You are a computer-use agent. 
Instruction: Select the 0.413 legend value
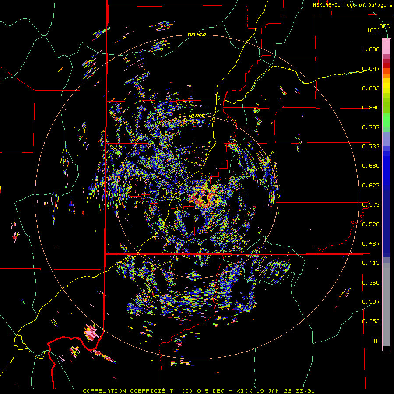371,263
